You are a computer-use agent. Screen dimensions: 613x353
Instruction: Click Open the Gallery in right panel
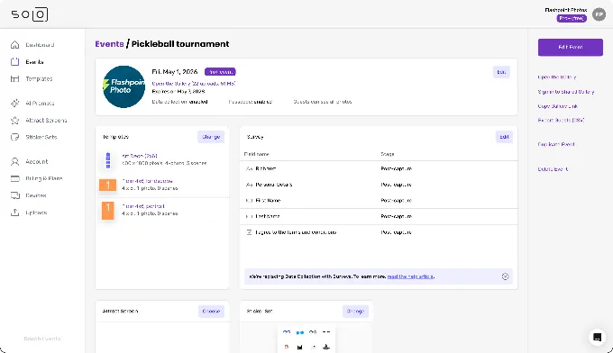[x=557, y=77]
